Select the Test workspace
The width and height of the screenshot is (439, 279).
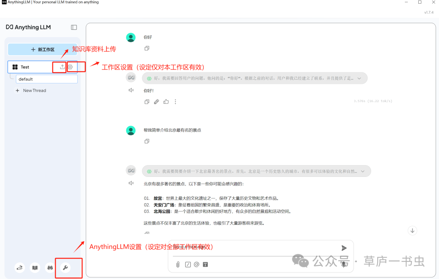pyautogui.click(x=42, y=67)
